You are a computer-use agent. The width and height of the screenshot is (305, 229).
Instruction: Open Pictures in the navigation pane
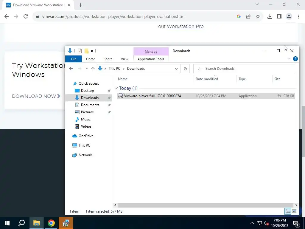(x=87, y=112)
